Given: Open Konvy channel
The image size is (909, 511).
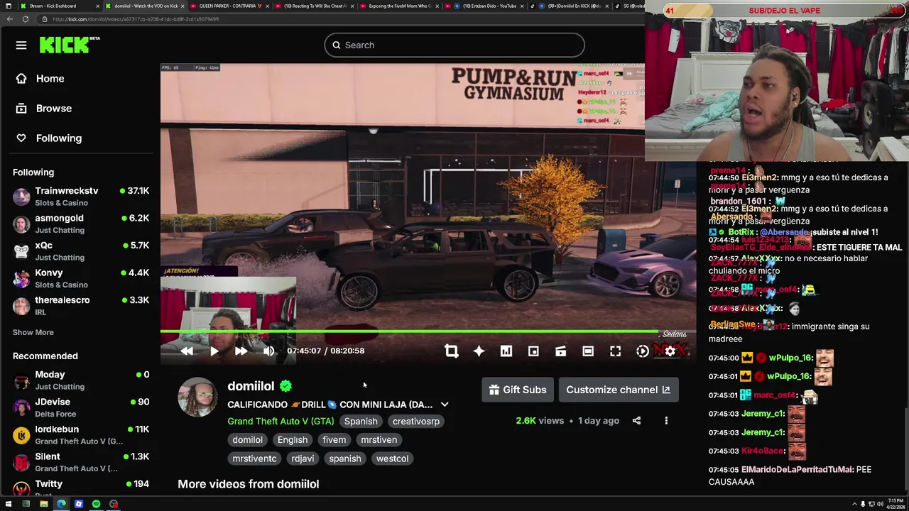Looking at the screenshot, I should 80,278.
